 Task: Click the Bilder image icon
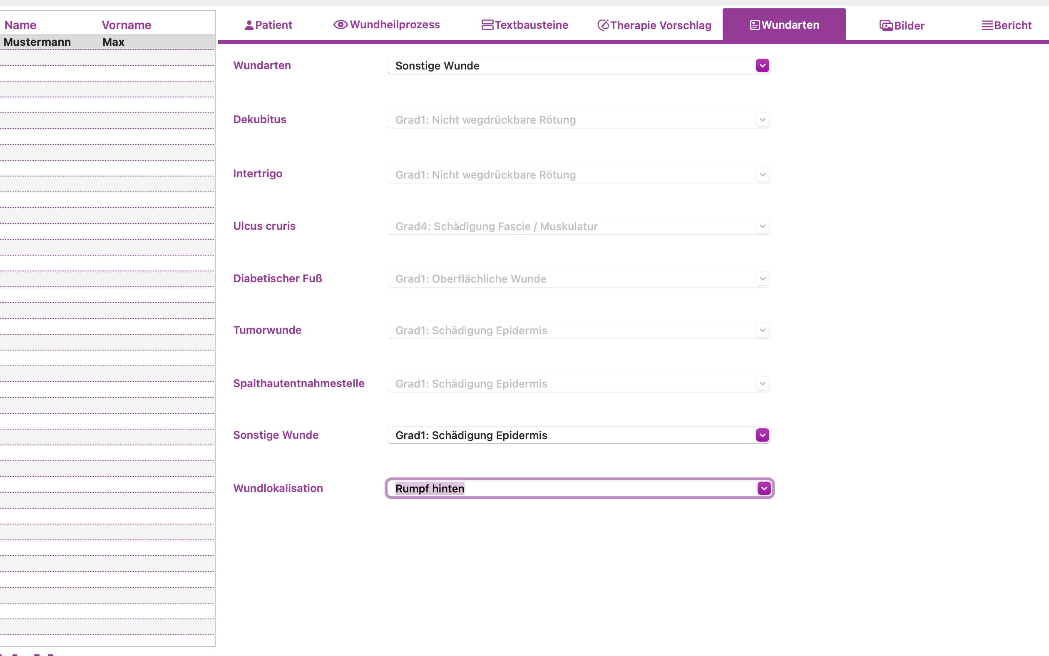(885, 25)
